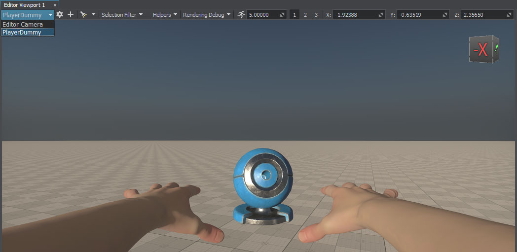Screen dimensions: 517x252
Task: Open the Rendering Debug dropdown
Action: click(x=207, y=15)
